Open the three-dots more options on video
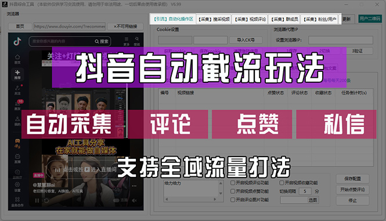Viewport: 386px width, 221px height. [134, 186]
